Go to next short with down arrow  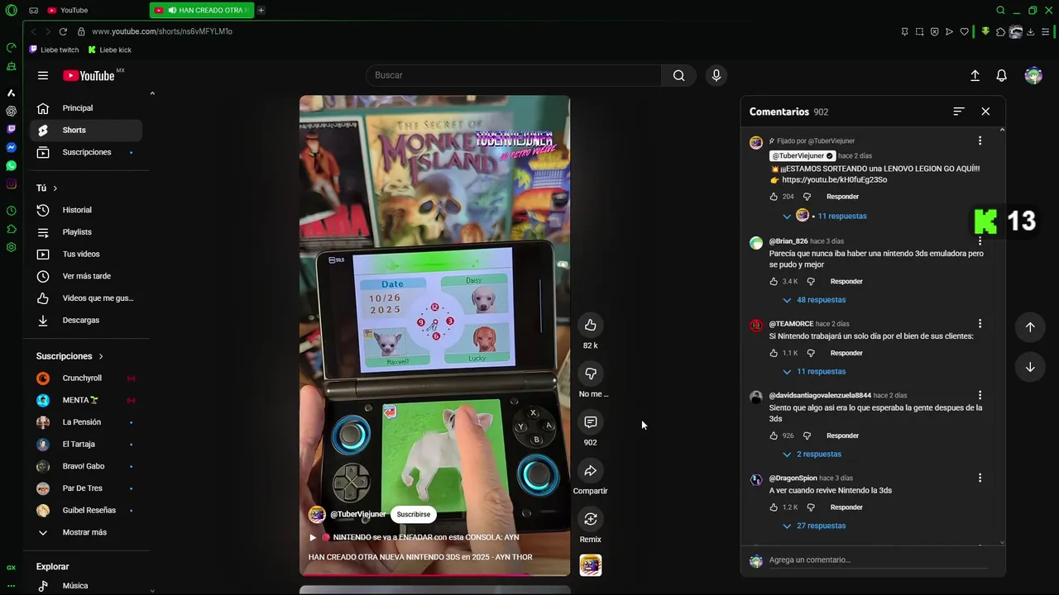(x=1030, y=367)
